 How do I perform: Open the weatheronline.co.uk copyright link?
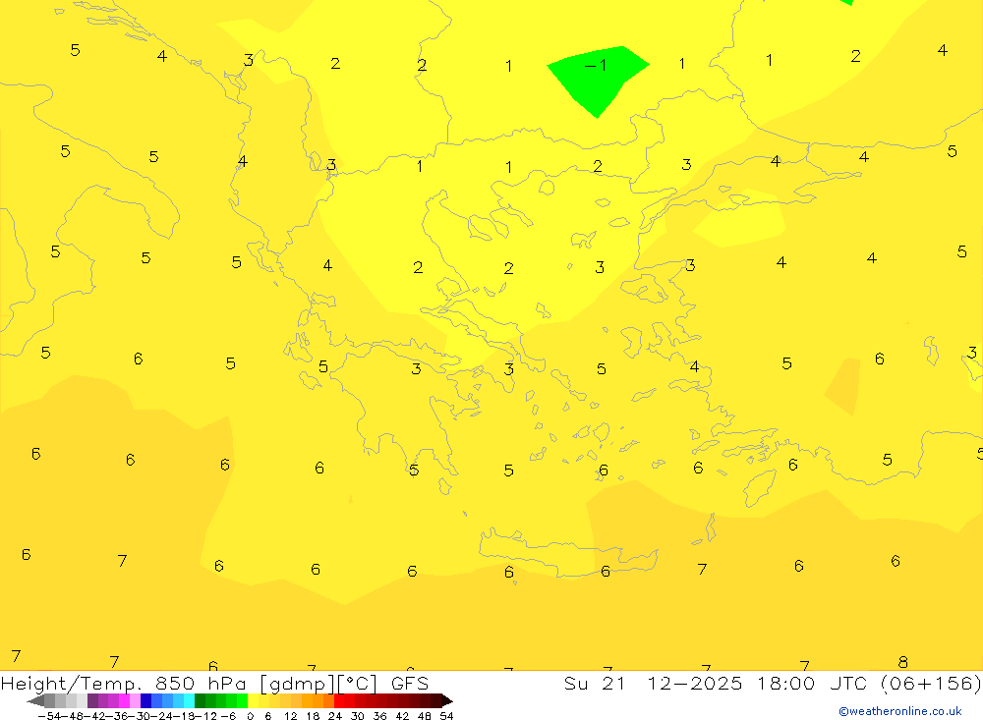899,711
